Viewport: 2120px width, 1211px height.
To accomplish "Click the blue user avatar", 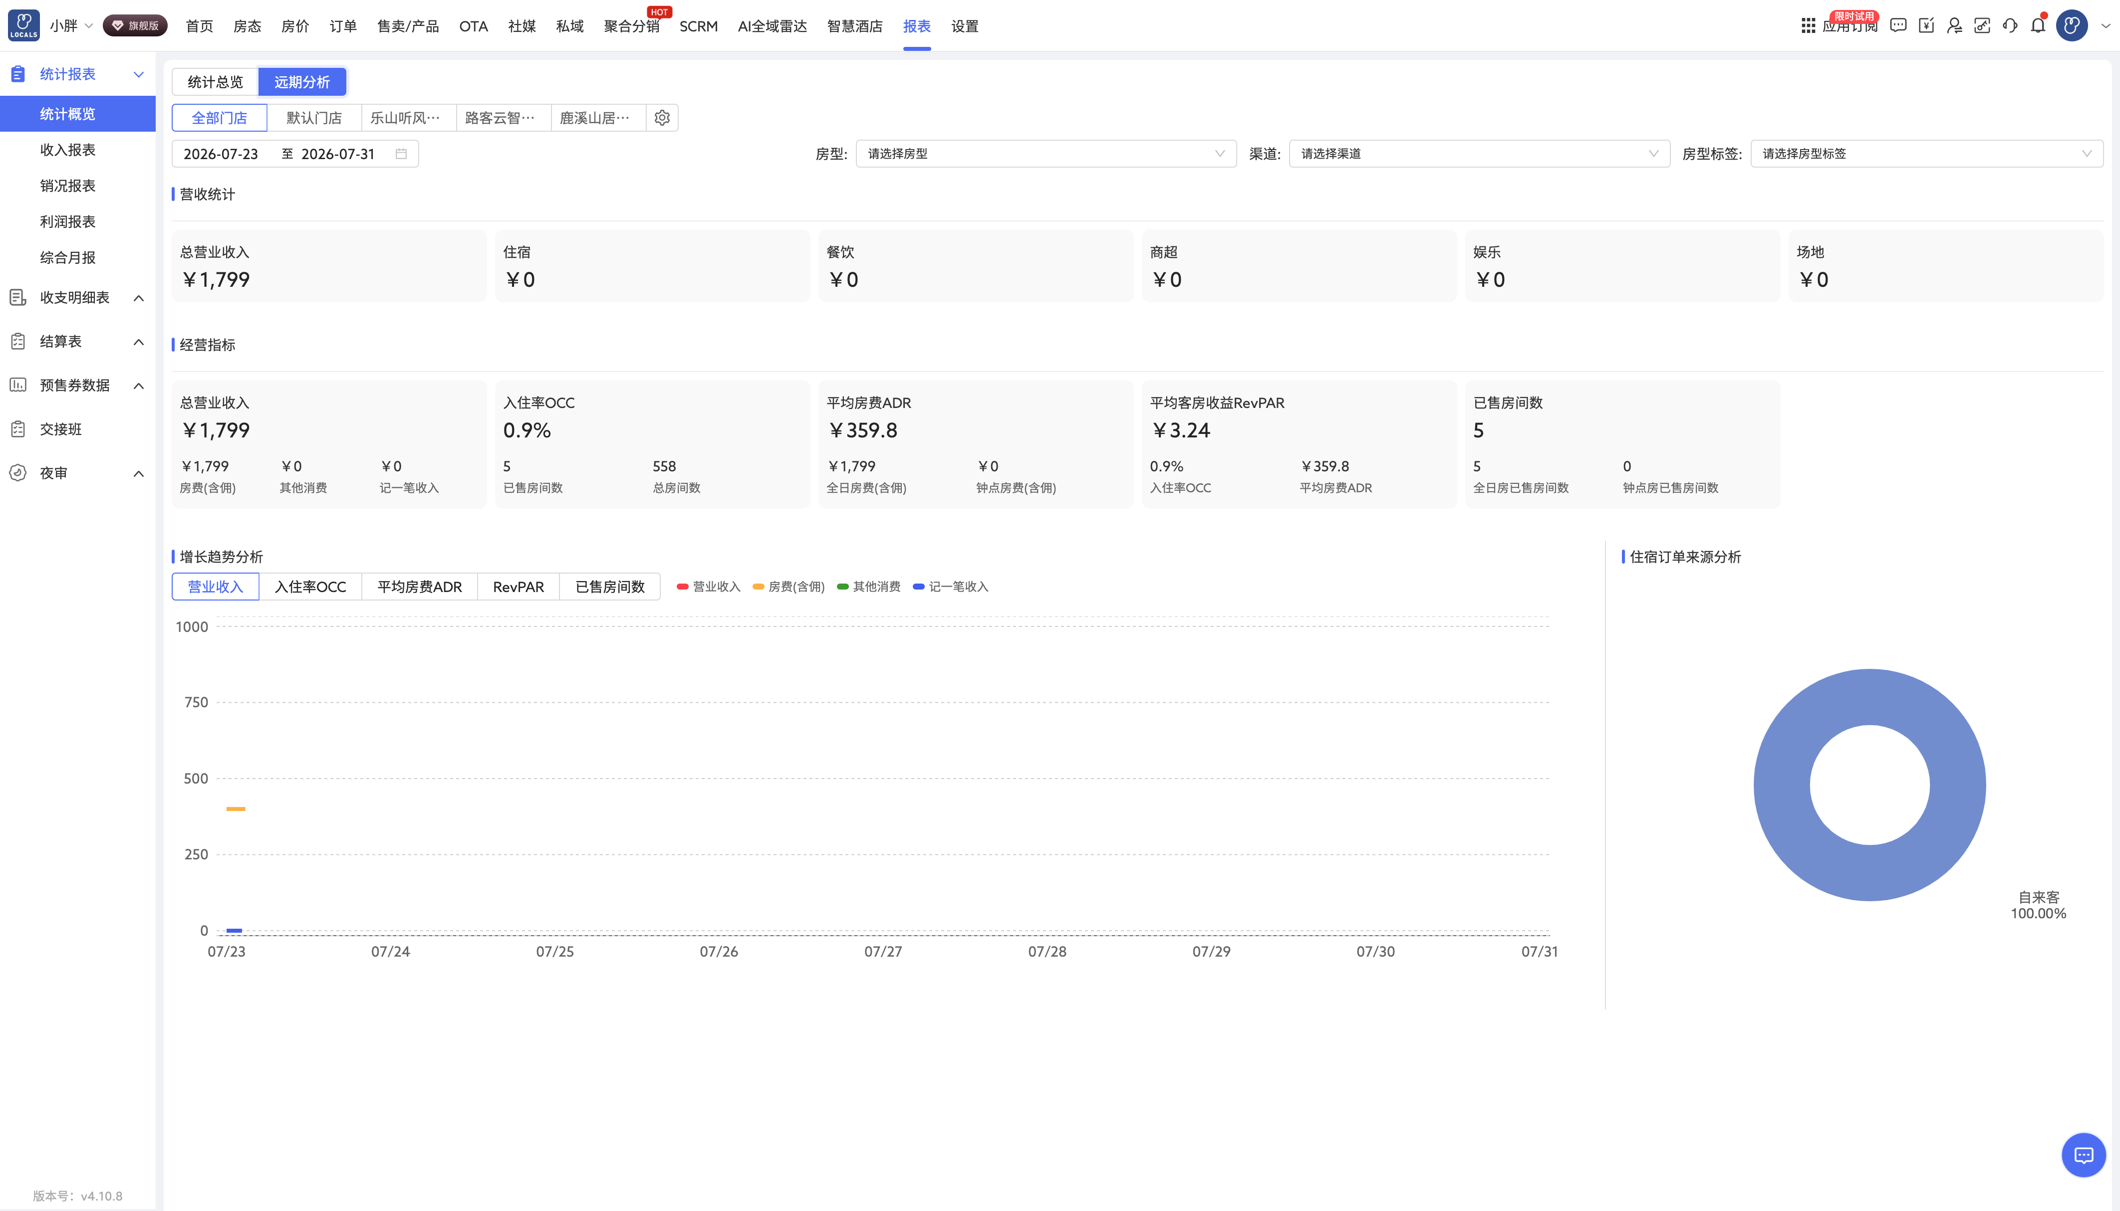I will (2072, 26).
